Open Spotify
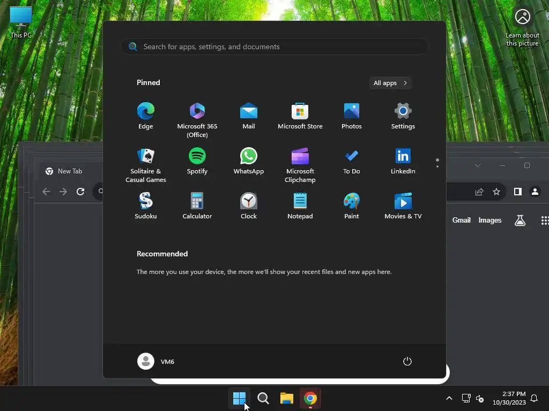 [197, 162]
